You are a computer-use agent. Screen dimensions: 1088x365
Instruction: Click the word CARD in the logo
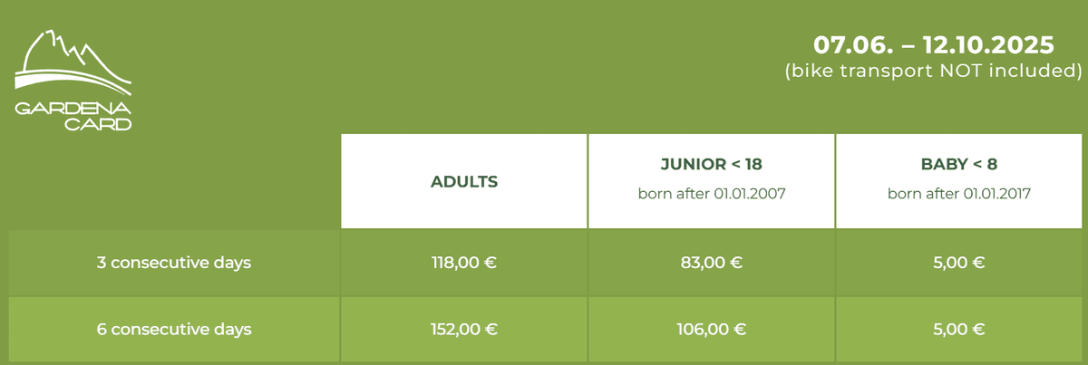[x=99, y=125]
